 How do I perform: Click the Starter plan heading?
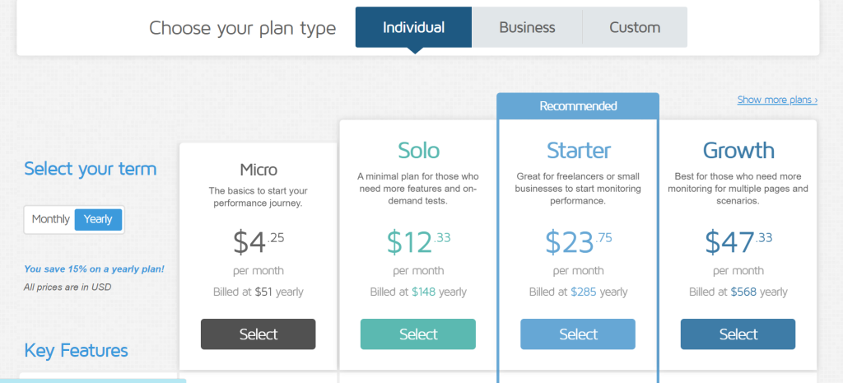coord(578,150)
